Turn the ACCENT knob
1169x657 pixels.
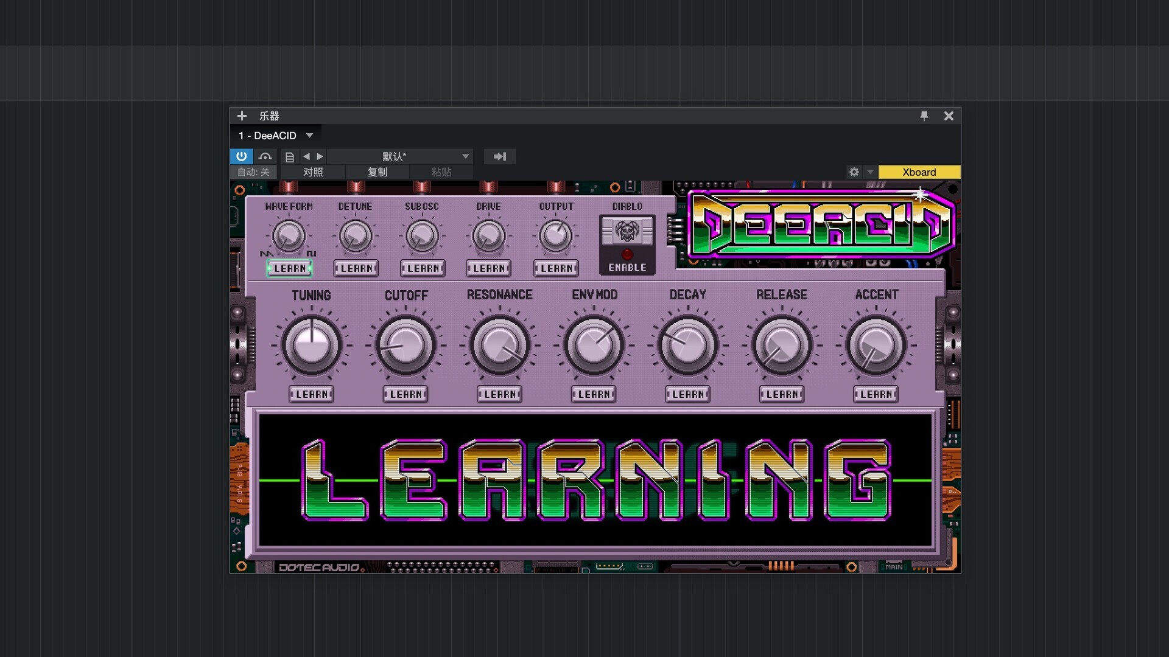(876, 345)
